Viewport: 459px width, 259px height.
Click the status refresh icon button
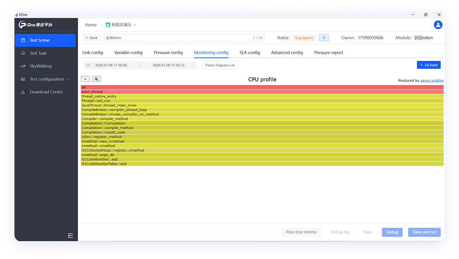tap(324, 38)
